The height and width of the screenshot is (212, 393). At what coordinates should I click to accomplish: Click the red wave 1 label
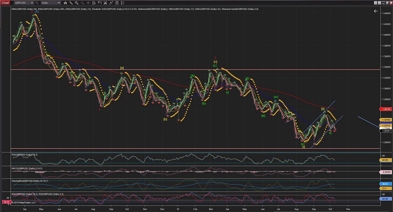99,109
